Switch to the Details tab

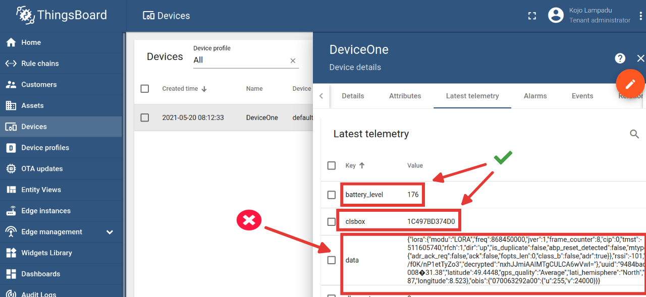(x=353, y=96)
